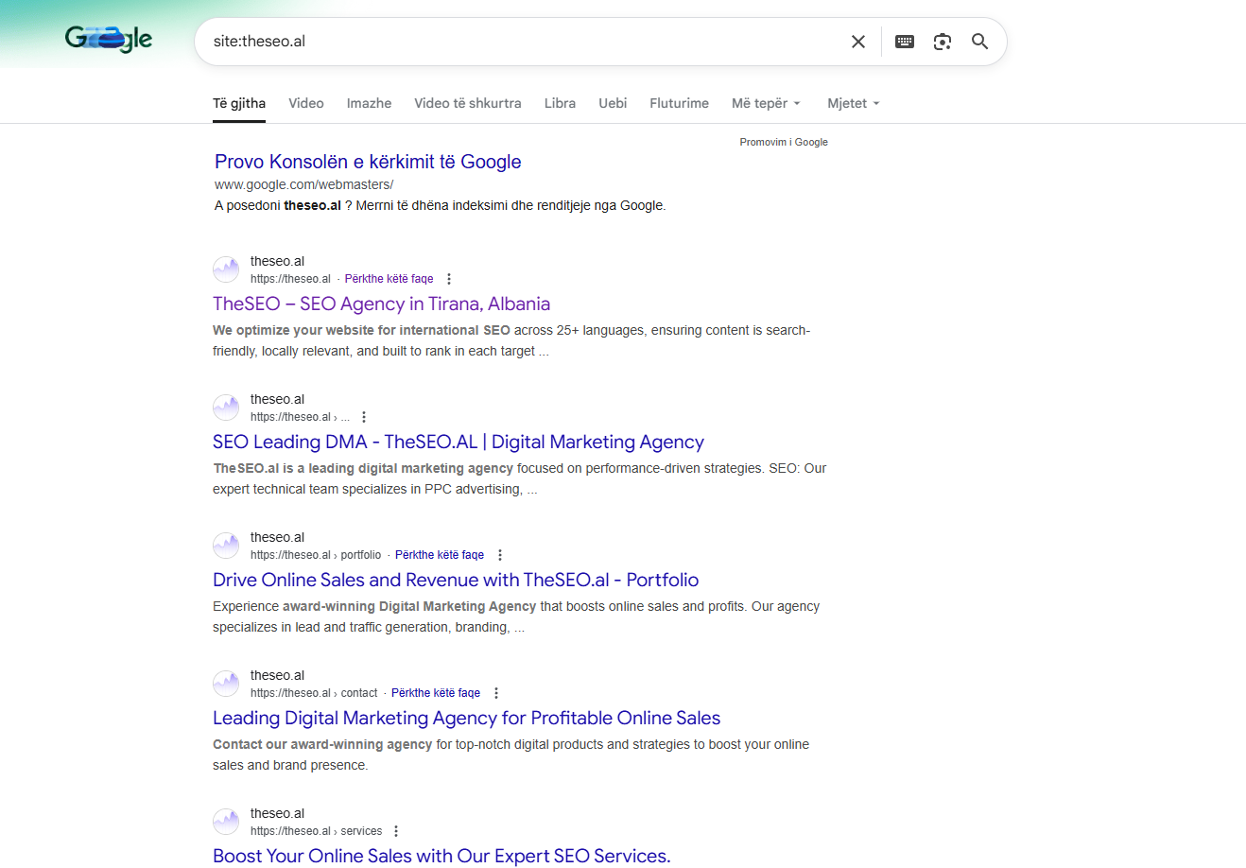
Task: Click the magnifying glass search button
Action: [x=980, y=42]
